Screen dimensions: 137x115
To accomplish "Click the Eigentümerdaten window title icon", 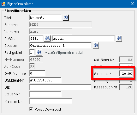I will tap(3, 4).
